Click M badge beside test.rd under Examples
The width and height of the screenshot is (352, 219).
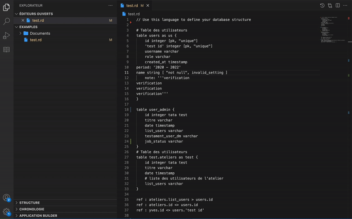pos(110,40)
